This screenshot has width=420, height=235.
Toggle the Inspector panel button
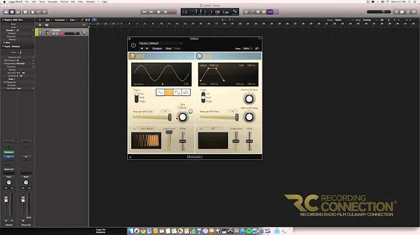point(12,12)
